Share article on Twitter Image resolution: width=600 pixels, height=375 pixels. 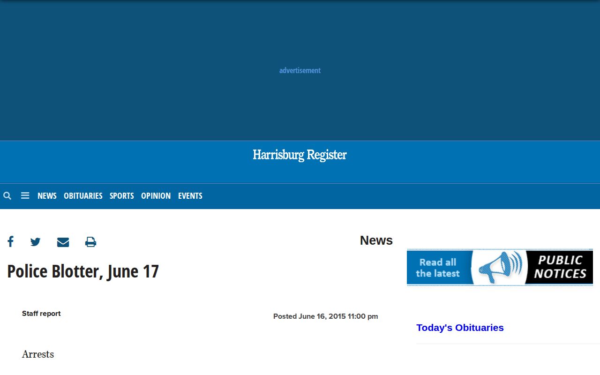[x=36, y=242]
